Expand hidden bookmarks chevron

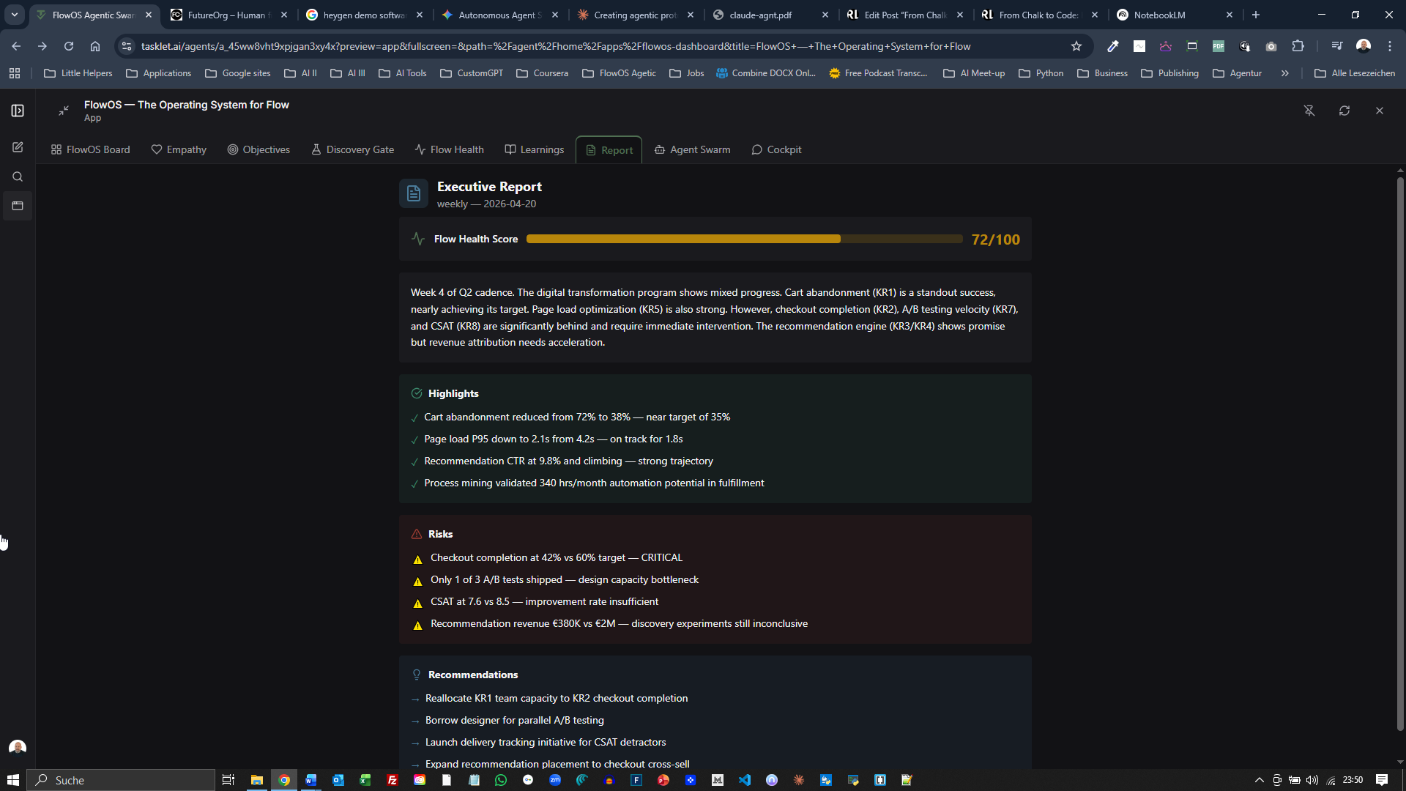[1285, 73]
